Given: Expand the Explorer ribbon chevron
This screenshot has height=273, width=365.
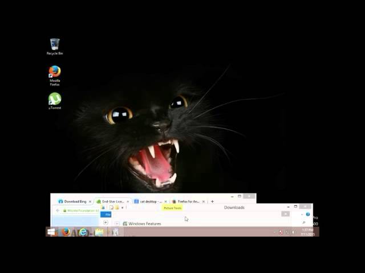Looking at the screenshot, I should point(302,214).
